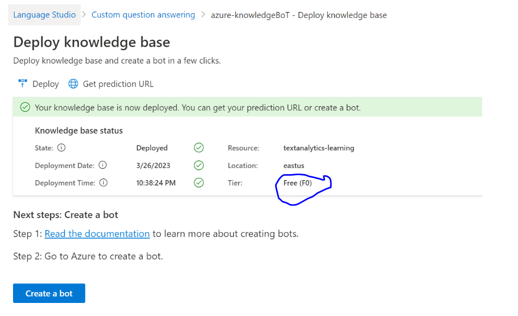The image size is (518, 316).
Task: Select the Deployed state value
Action: coord(152,148)
